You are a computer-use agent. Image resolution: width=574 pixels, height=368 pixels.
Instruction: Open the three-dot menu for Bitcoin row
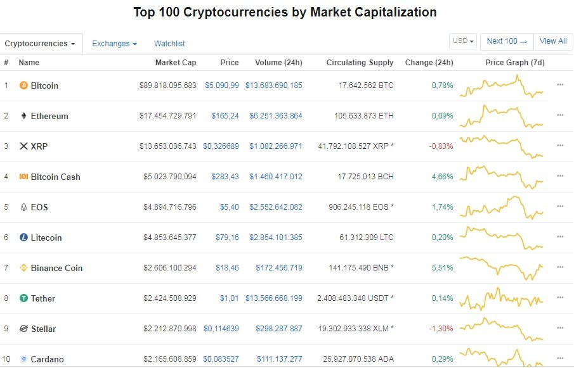(560, 85)
